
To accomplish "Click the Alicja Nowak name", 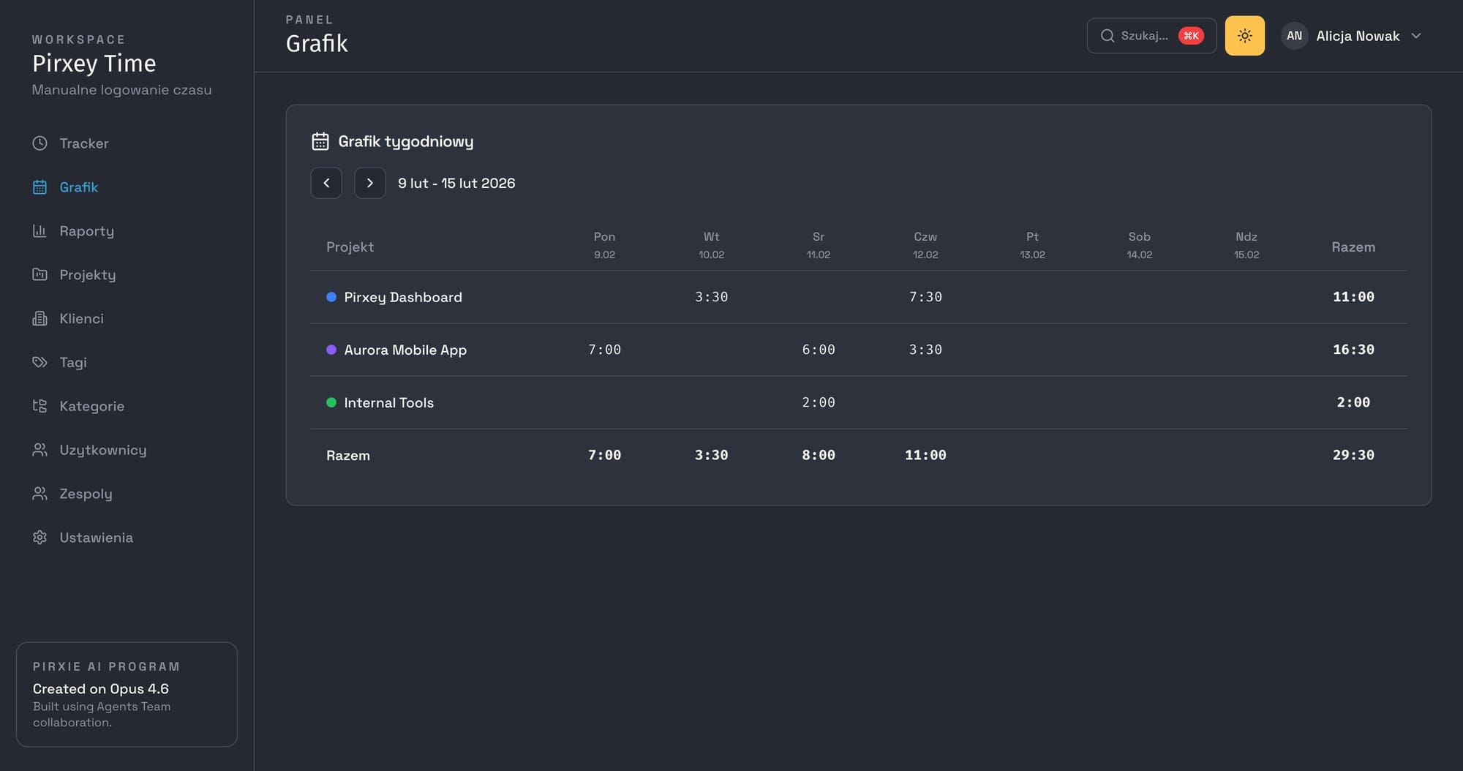I will click(x=1358, y=36).
